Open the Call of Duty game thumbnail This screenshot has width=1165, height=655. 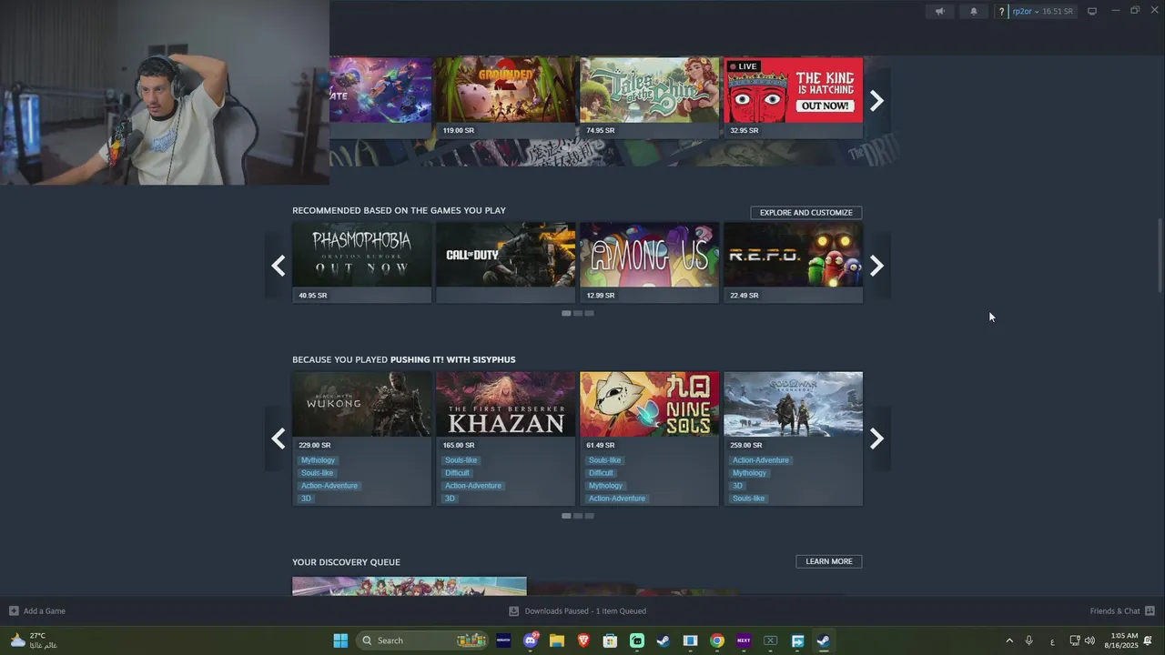(505, 255)
